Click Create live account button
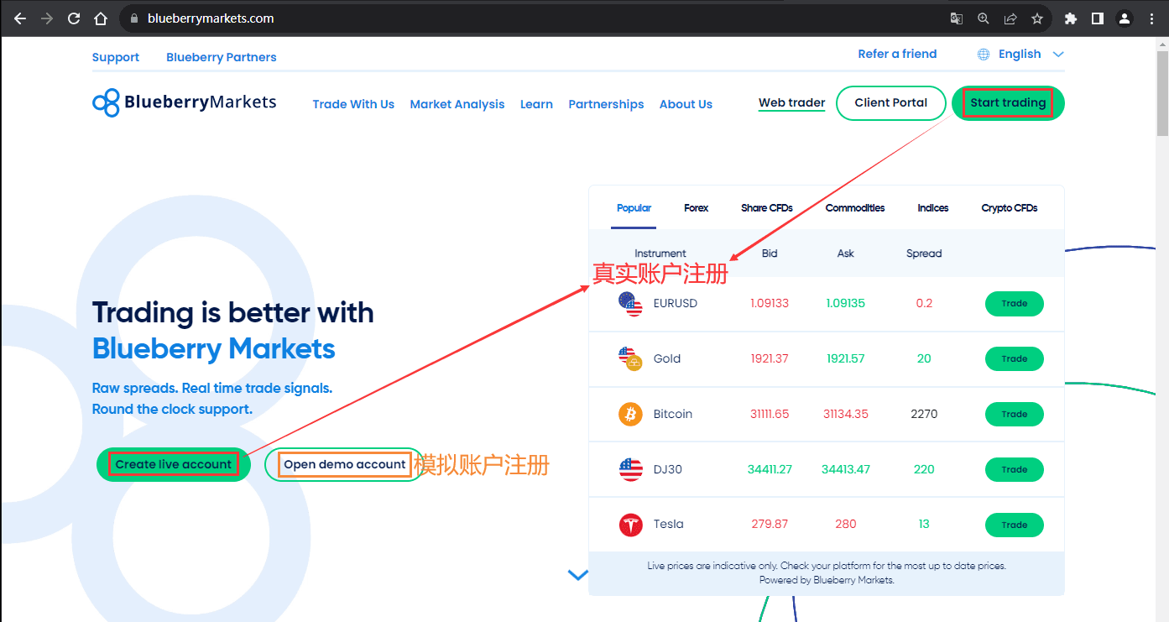The width and height of the screenshot is (1169, 622). [174, 464]
